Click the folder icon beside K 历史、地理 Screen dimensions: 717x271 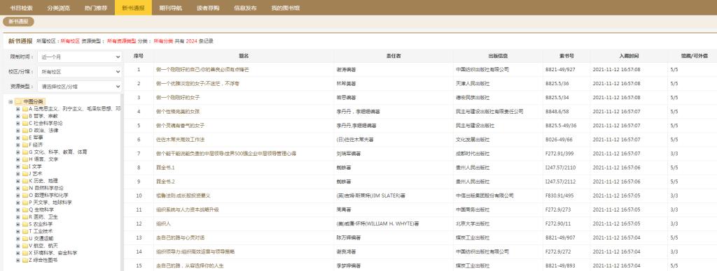(x=25, y=181)
